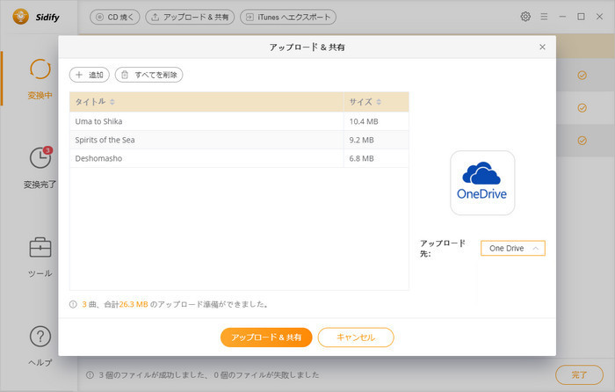Maximize the Sidify window
This screenshot has width=615, height=392.
pyautogui.click(x=581, y=17)
